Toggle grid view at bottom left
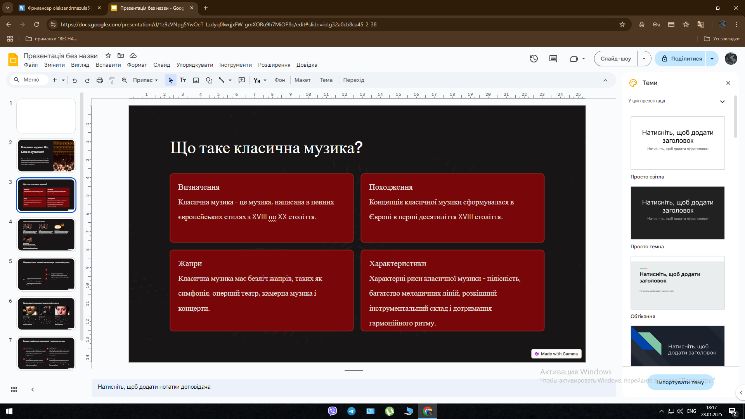 click(x=14, y=390)
